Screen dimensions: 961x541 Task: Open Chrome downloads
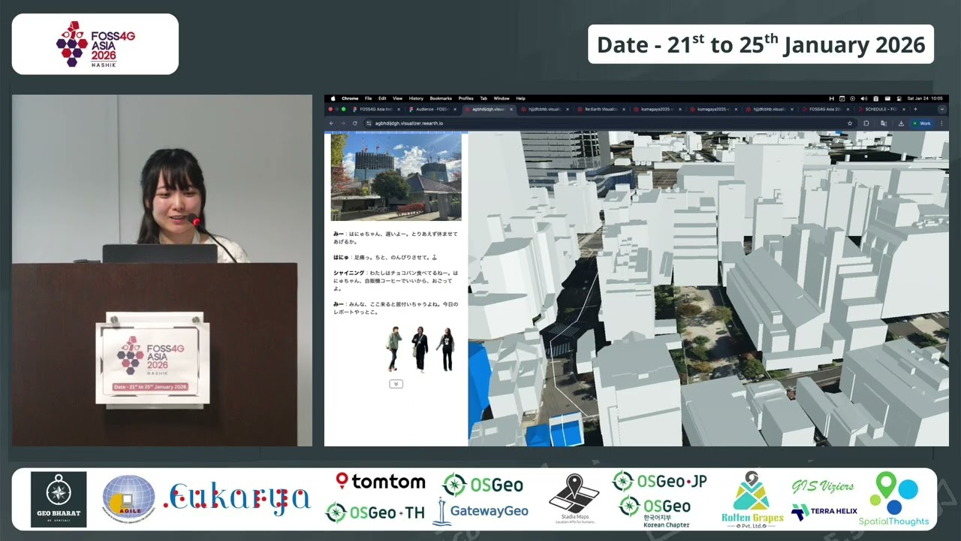coord(901,123)
